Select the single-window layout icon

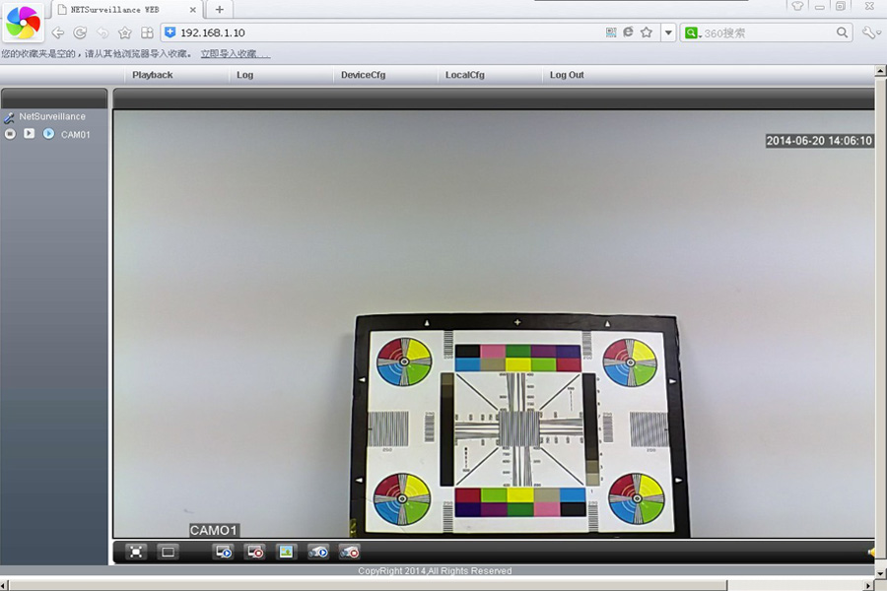pyautogui.click(x=168, y=552)
